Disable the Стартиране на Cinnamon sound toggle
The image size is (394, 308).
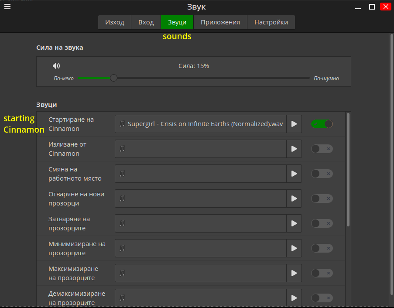click(x=322, y=124)
